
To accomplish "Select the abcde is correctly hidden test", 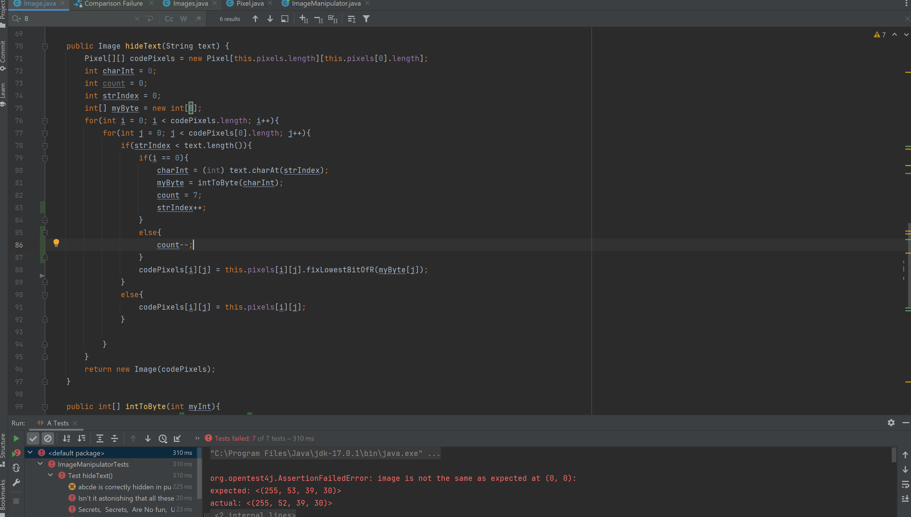I will pyautogui.click(x=124, y=487).
